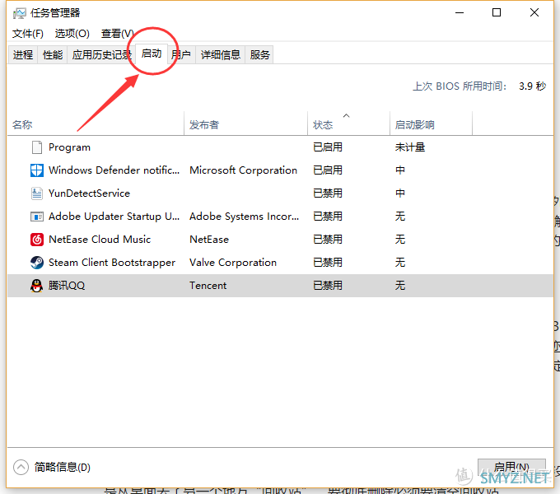
Task: Sort by the 名称 column header
Action: pos(96,124)
